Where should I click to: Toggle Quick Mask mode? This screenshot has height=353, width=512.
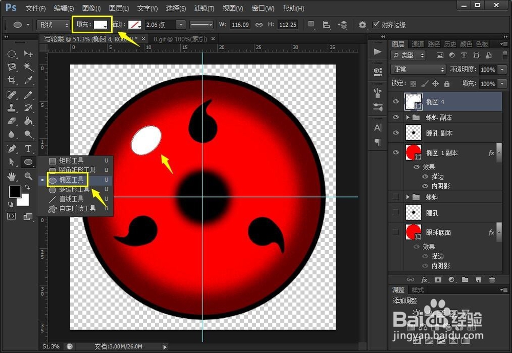point(12,216)
